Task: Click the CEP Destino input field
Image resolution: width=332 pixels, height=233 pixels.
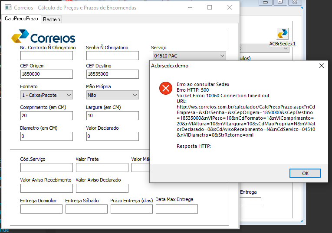Action: pos(112,74)
